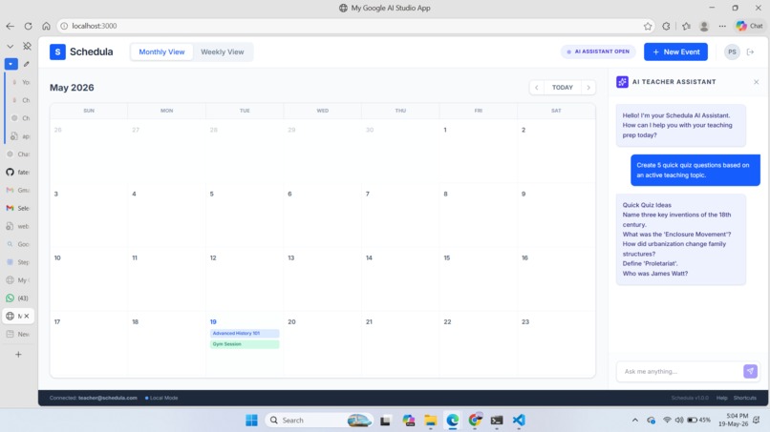770x432 pixels.
Task: Open Visual Studio Code from taskbar
Action: (x=519, y=421)
